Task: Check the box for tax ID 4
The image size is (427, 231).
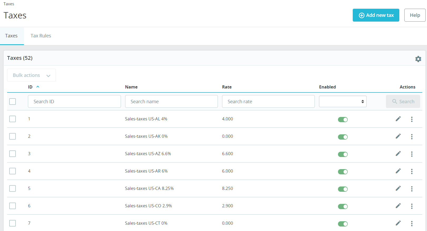Action: 12,171
